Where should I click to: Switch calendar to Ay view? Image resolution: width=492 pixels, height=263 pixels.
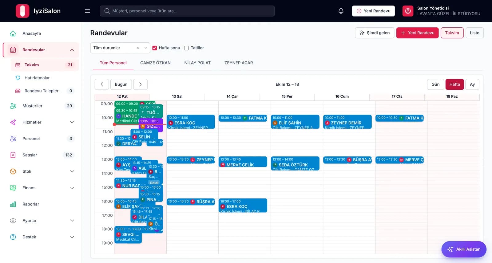tap(472, 84)
